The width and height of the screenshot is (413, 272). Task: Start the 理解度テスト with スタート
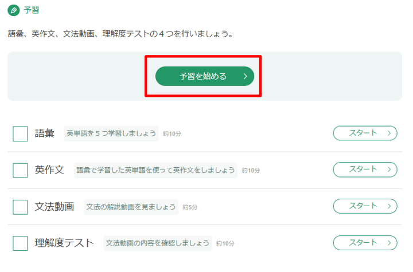tap(365, 243)
